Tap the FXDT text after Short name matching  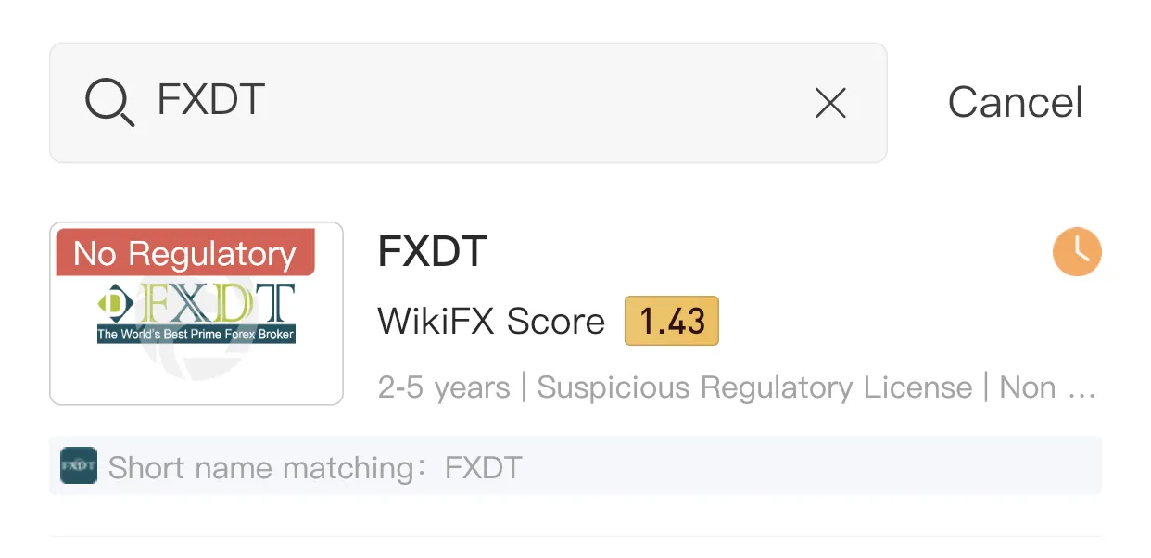484,467
